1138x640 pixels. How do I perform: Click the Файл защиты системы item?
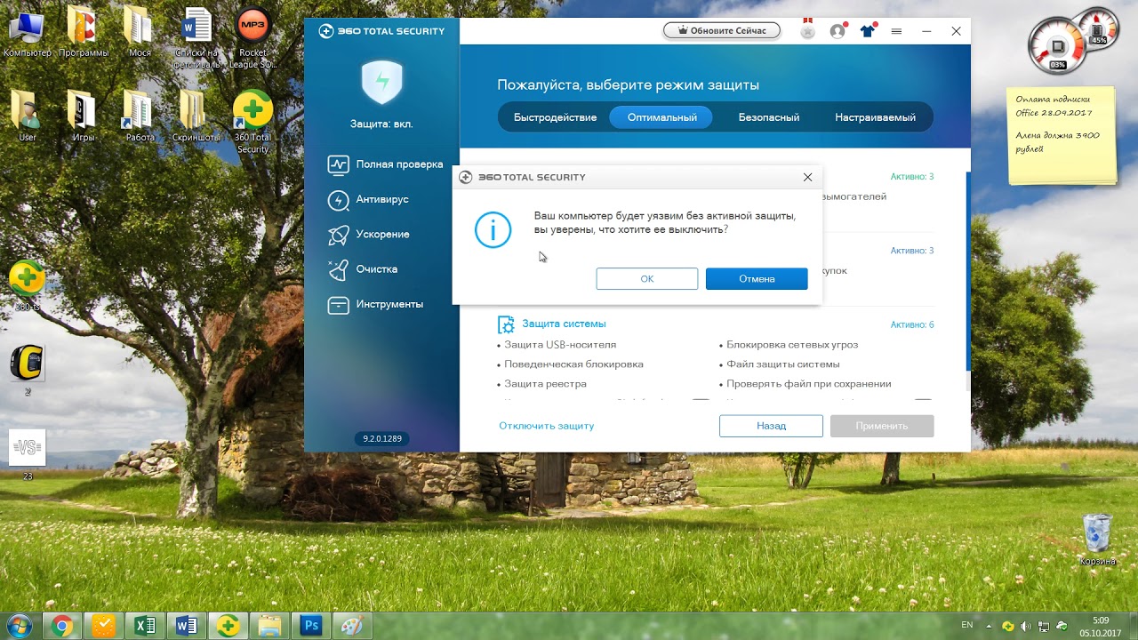pos(782,364)
